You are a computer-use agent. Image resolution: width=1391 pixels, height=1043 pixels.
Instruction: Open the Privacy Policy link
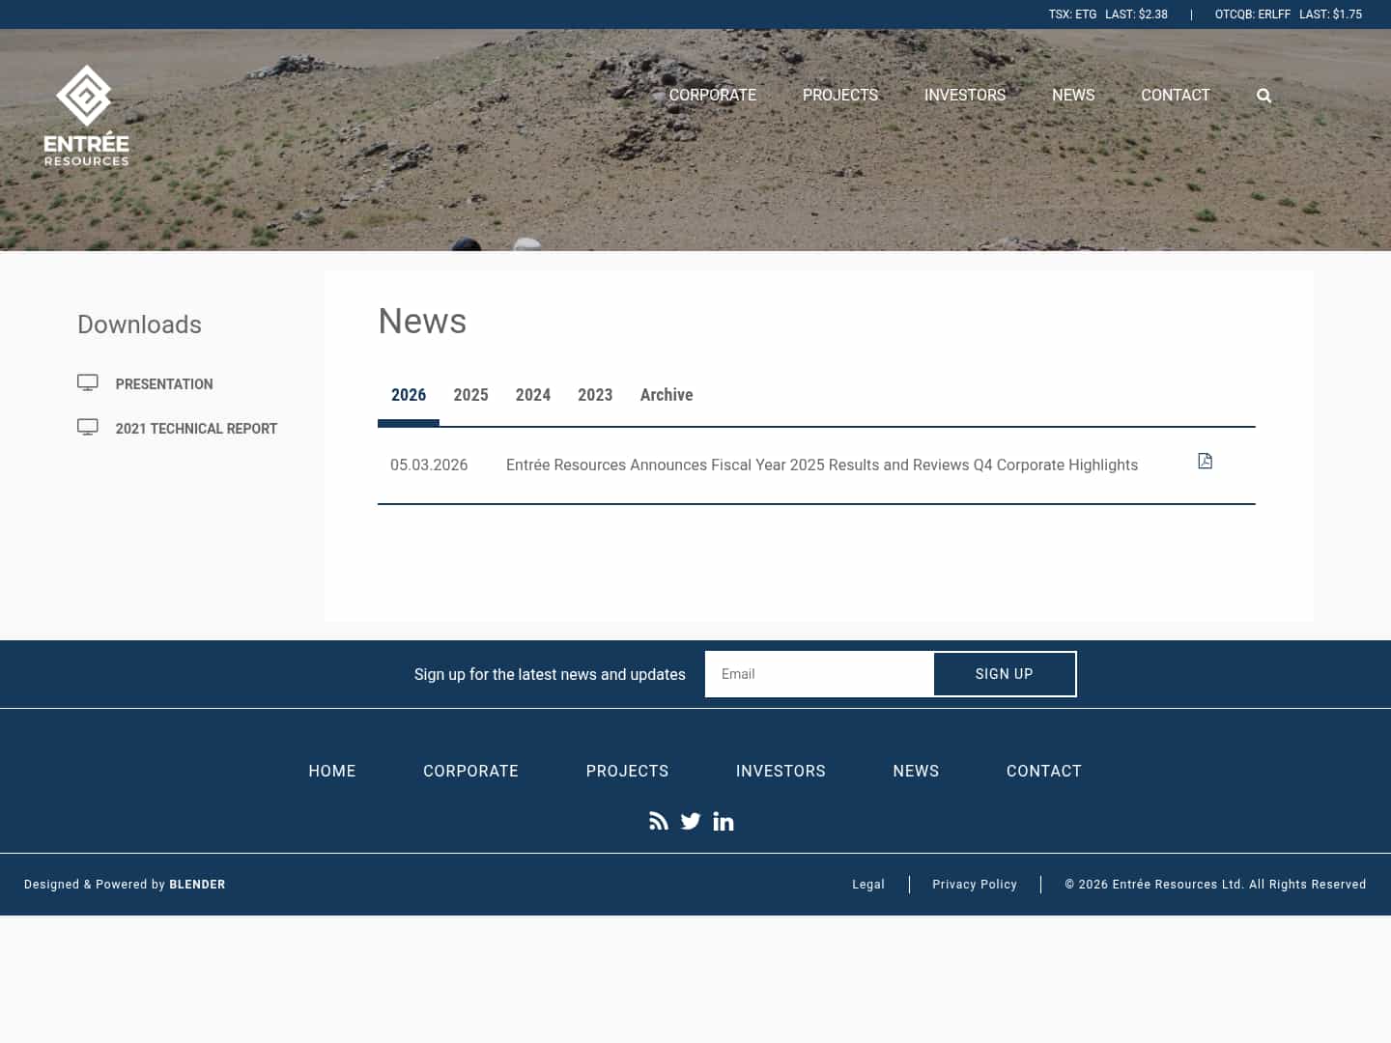point(975,885)
